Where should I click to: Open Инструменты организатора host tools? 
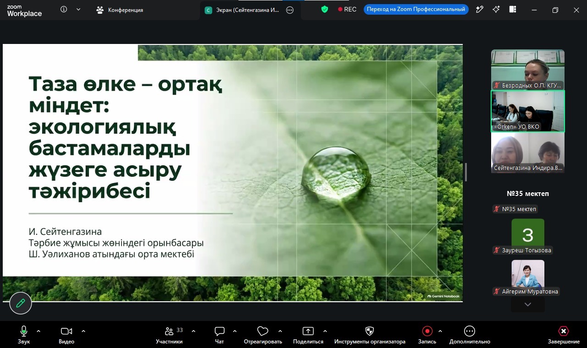(x=370, y=335)
